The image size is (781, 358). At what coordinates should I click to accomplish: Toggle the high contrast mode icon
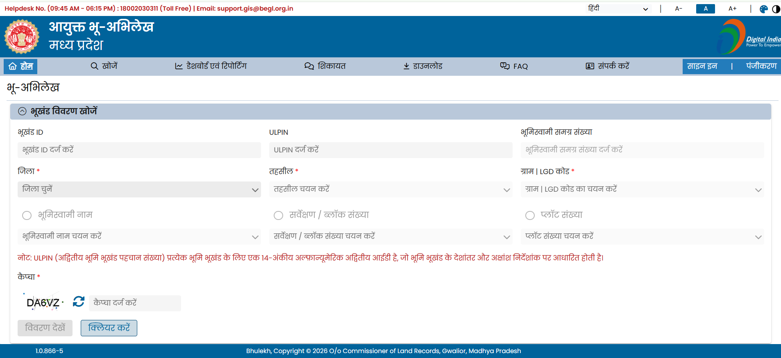(776, 9)
